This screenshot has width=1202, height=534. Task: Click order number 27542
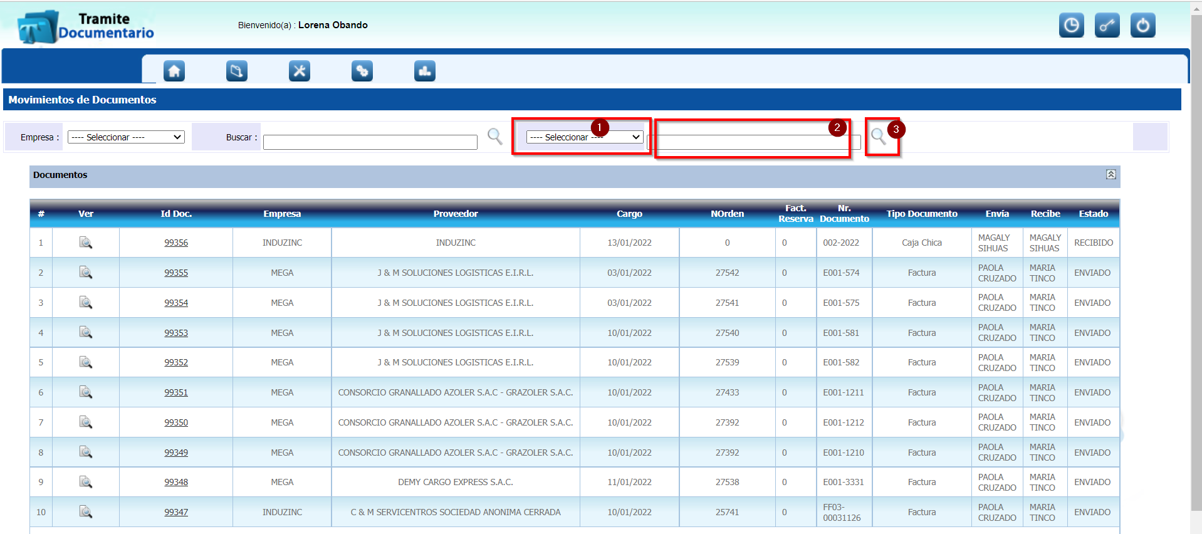pyautogui.click(x=727, y=273)
